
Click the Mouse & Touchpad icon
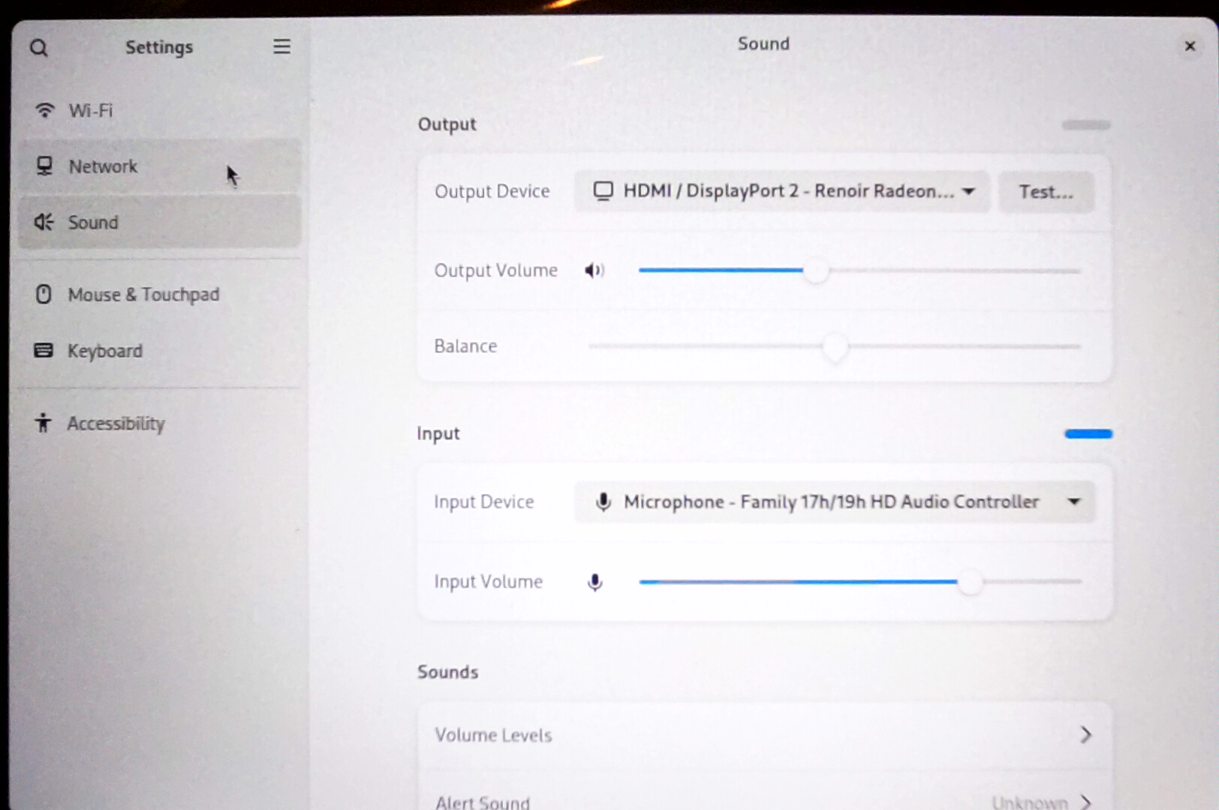pos(44,294)
